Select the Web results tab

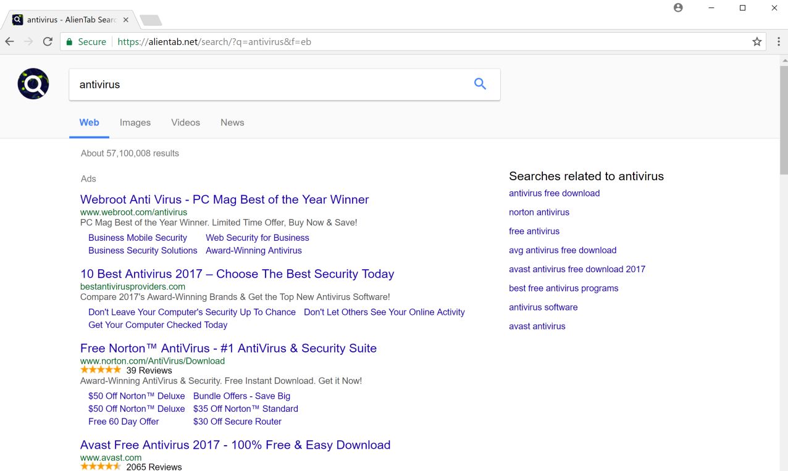(89, 122)
